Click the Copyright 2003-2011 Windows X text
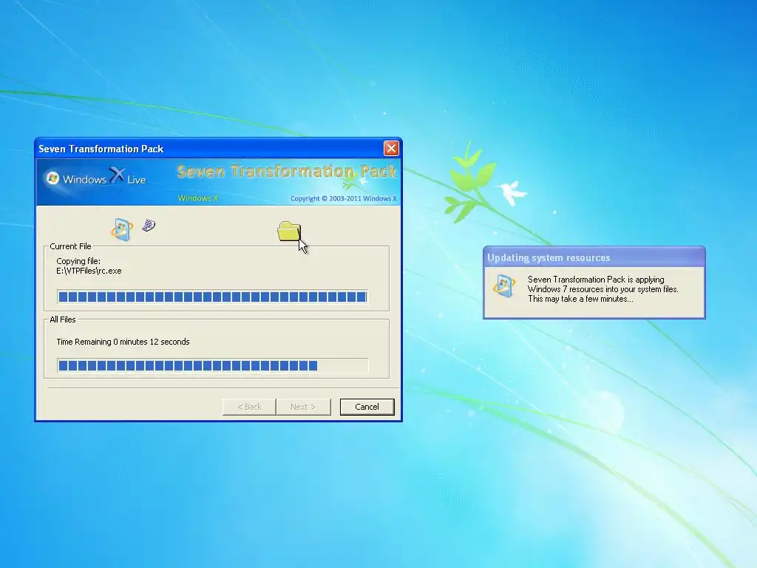 pos(343,198)
